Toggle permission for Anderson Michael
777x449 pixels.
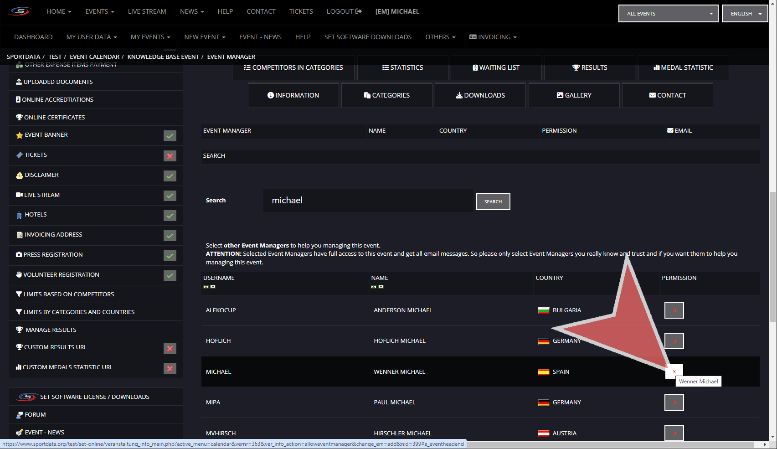point(674,310)
